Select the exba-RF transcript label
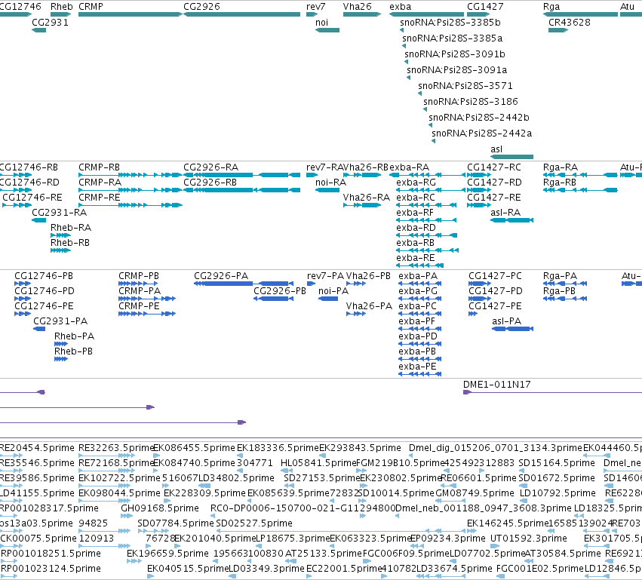 pos(415,213)
